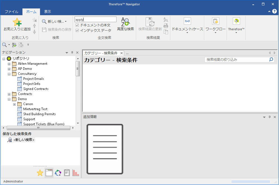Image resolution: width=279 pixels, height=185 pixels.
Task: Switch to the 表示 ribbon tab
Action: [x=48, y=12]
